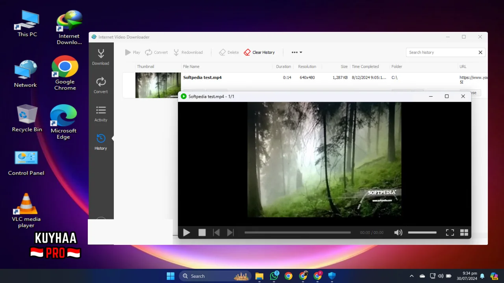Select VLC media player shortcut

26,210
